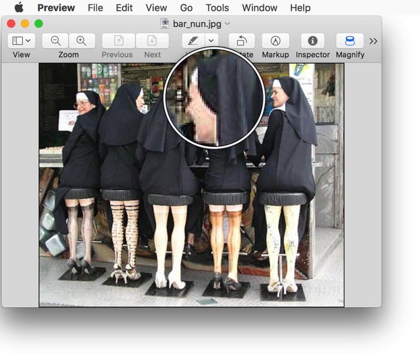Close the Preview window with red button
Screen dimensions: 420x354
click(x=11, y=23)
